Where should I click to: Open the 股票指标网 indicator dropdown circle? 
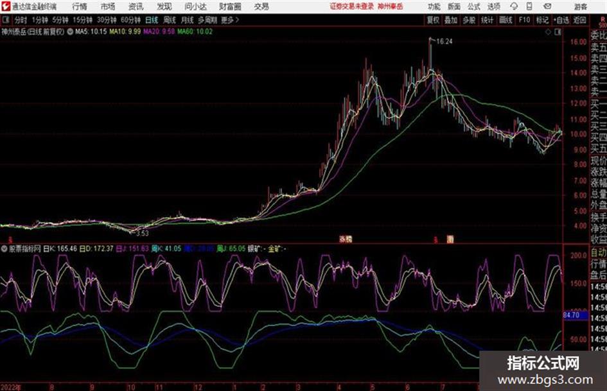(x=4, y=248)
